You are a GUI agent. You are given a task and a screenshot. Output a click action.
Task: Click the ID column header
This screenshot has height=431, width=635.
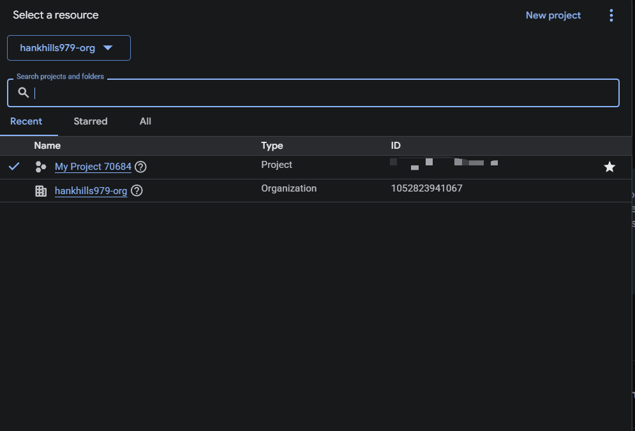click(x=396, y=146)
